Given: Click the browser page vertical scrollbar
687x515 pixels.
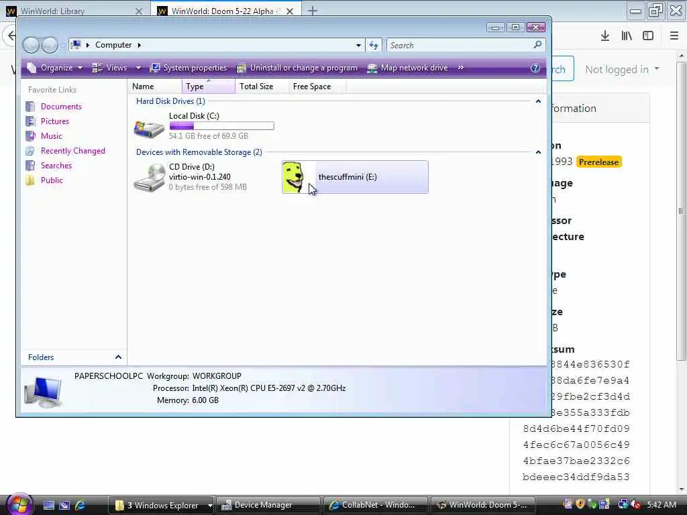Looking at the screenshot, I should coord(681,210).
